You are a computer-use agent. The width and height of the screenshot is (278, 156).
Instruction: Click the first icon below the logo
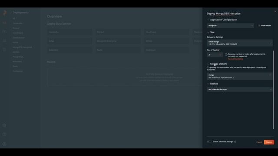(x=4, y=23)
